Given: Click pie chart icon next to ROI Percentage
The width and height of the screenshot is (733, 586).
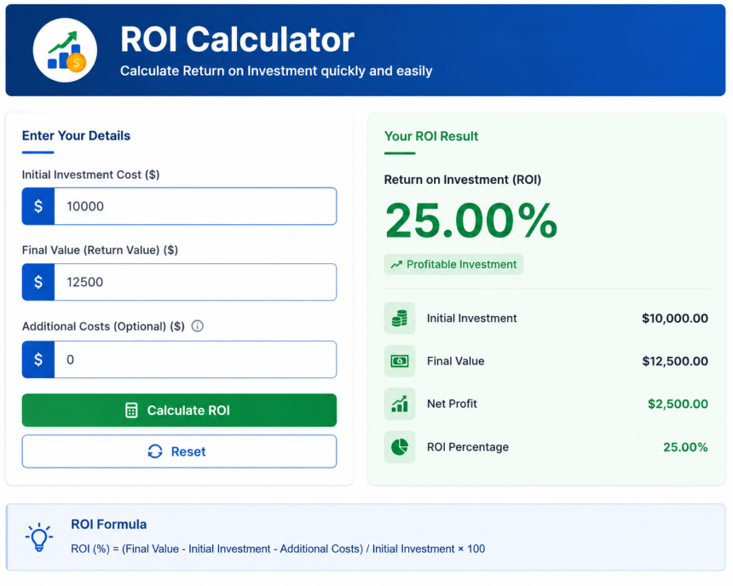Looking at the screenshot, I should pos(400,447).
